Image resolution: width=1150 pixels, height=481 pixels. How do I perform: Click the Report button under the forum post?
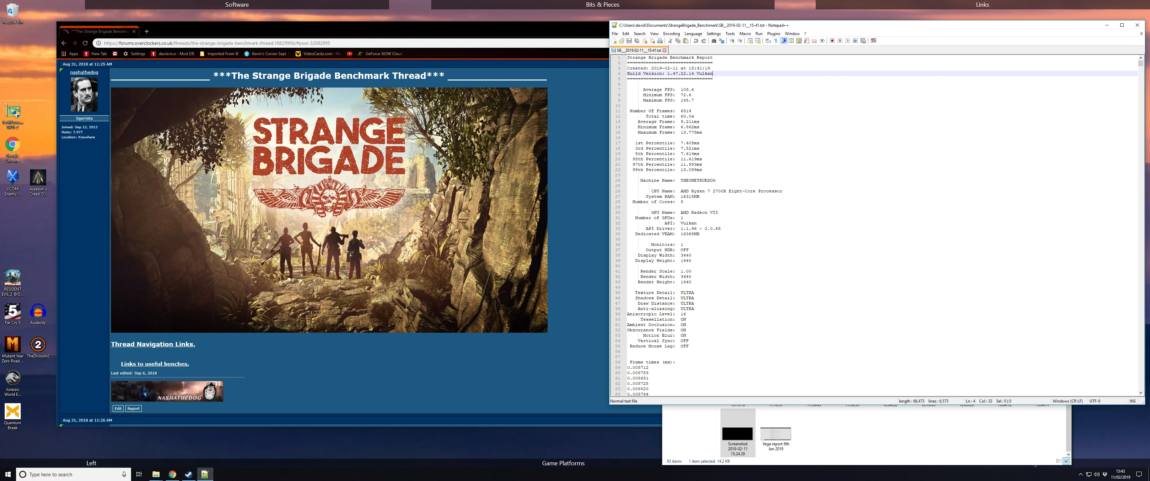[133, 408]
